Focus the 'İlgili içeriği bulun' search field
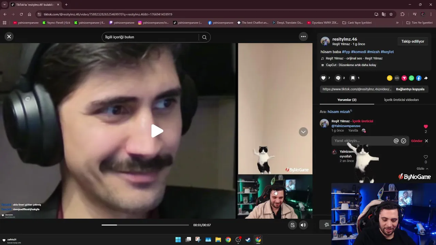 (x=150, y=37)
